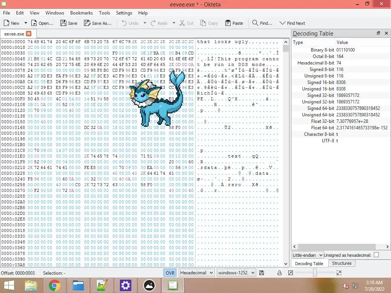Click the Undo toolbar button
The image size is (391, 293).
coord(130,23)
